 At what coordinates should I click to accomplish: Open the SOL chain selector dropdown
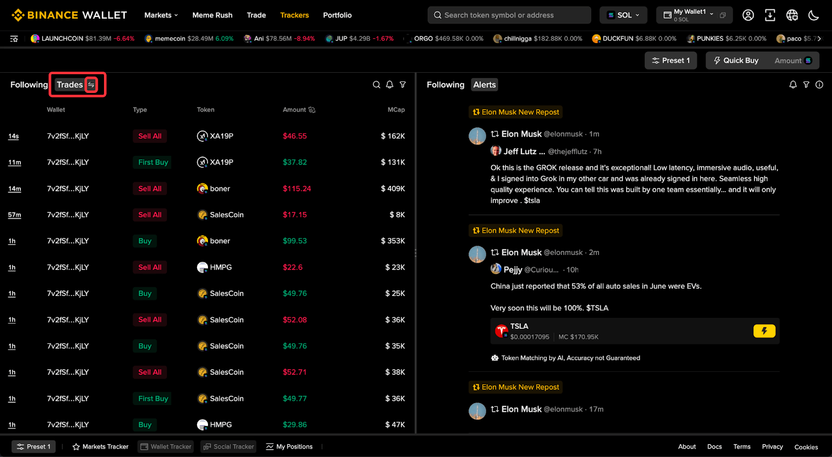pos(623,15)
